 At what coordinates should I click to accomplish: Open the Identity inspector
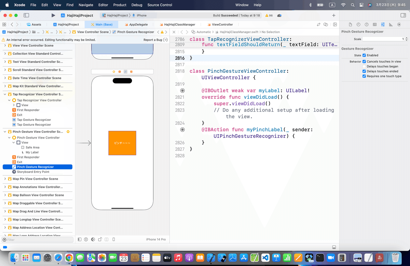coord(375,25)
